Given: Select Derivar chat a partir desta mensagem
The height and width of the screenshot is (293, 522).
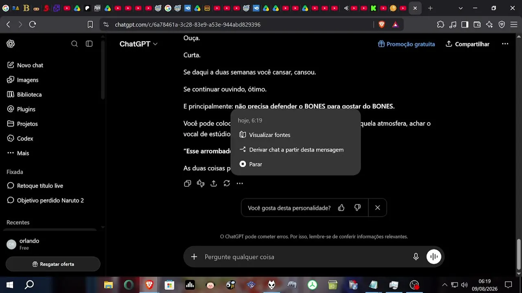Looking at the screenshot, I should [x=295, y=149].
